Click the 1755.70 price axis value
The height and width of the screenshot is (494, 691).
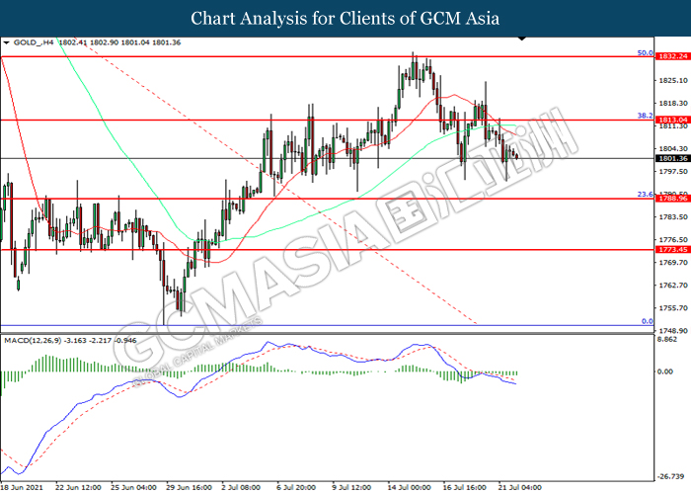pos(673,308)
